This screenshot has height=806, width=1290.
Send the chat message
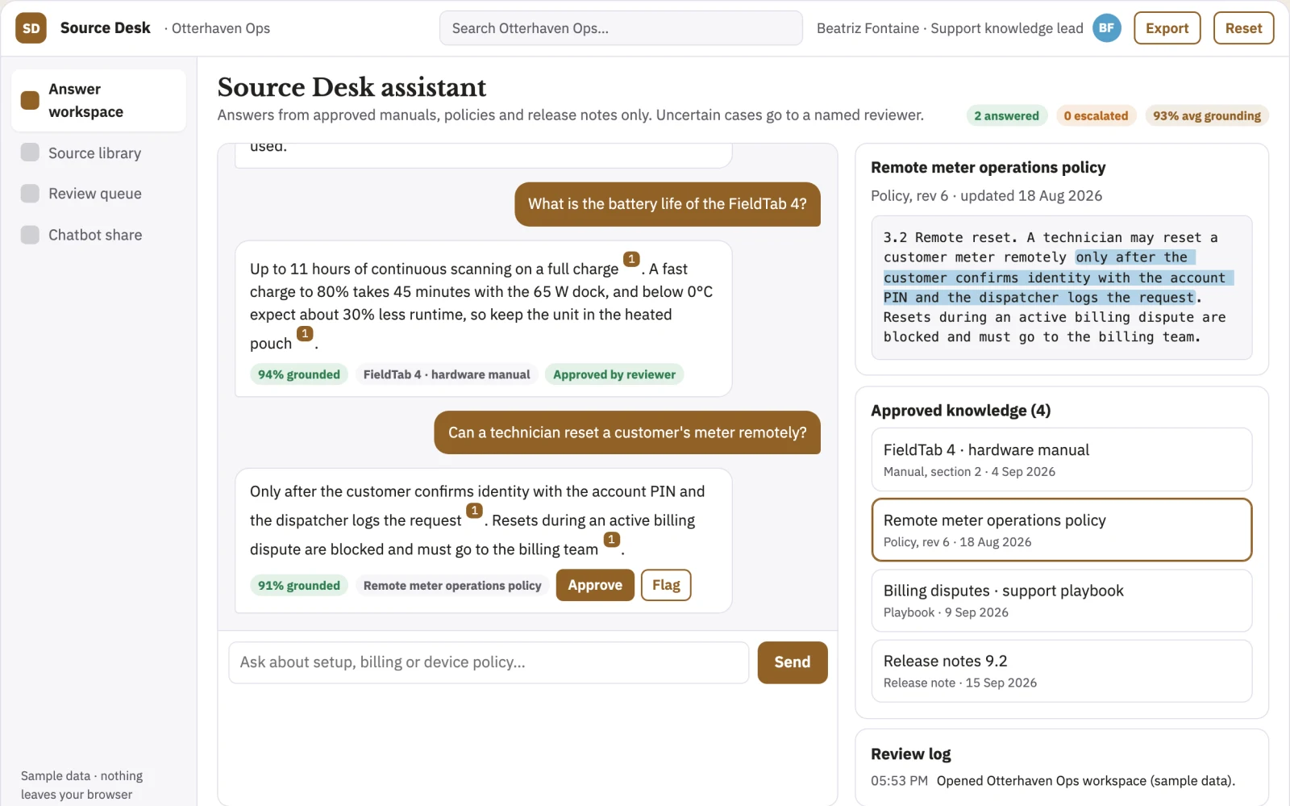point(793,662)
